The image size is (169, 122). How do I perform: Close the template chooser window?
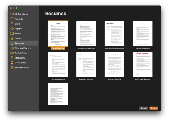coord(11,8)
